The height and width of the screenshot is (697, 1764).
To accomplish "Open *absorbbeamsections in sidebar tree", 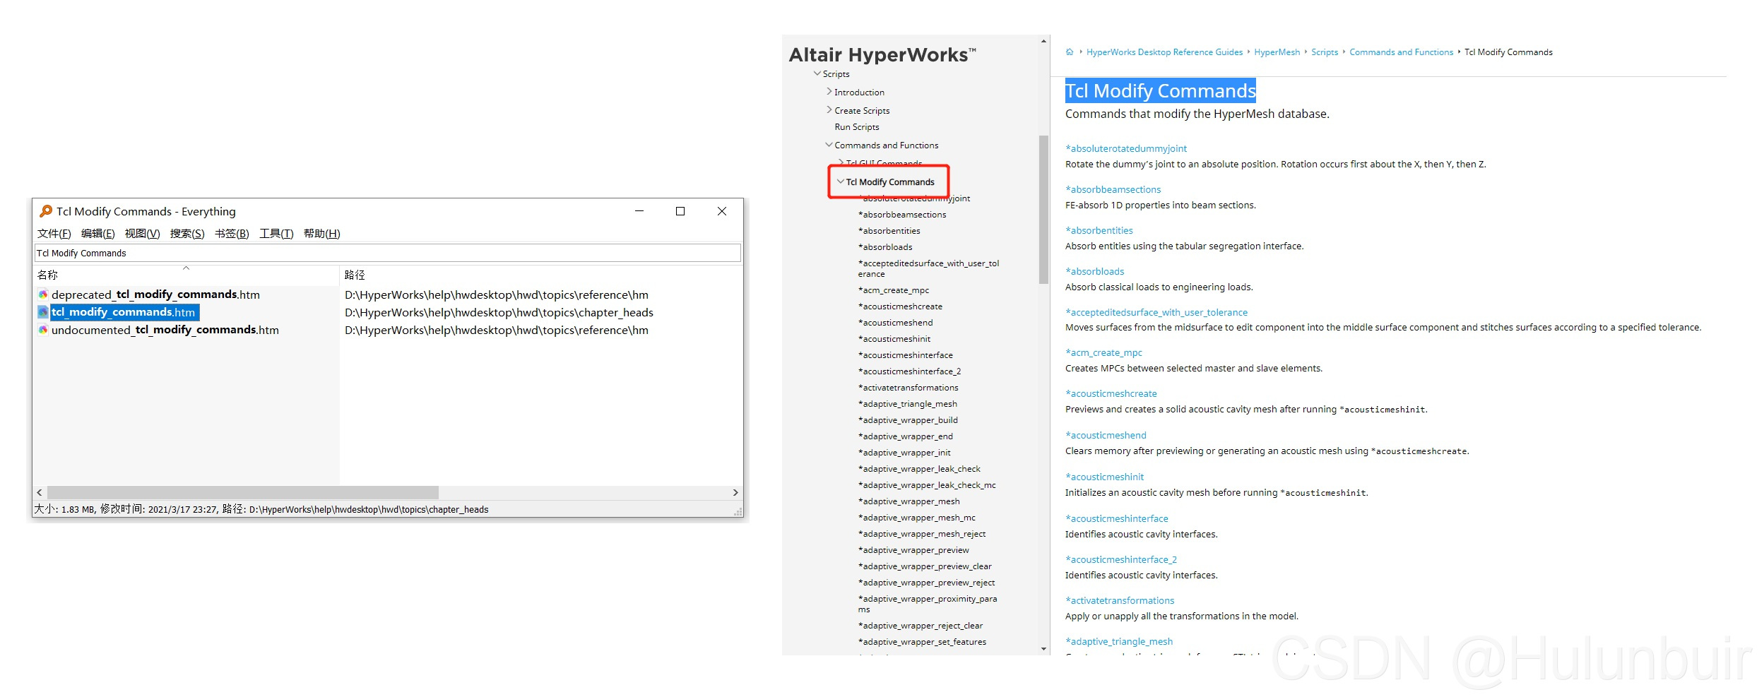I will coord(902,215).
